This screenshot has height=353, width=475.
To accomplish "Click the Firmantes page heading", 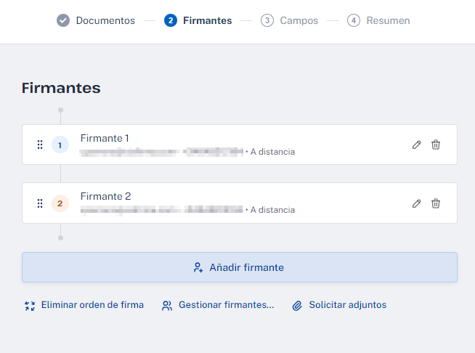I will [x=61, y=88].
